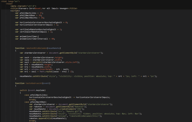Click 'var swzw = starWarsZerstoerer.width;' line
Image resolution: width=192 pixels, height=122 pixels.
coord(41,60)
